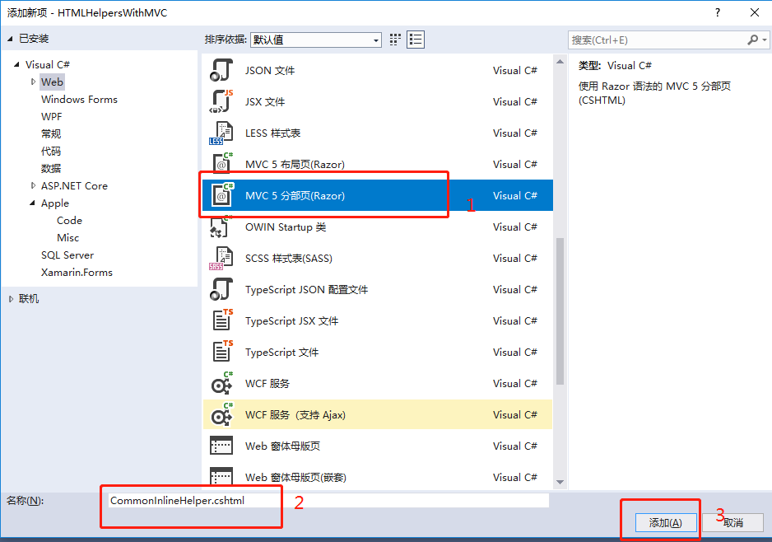The height and width of the screenshot is (542, 772).
Task: Expand the ASP.NET Core node arrow
Action: pos(33,186)
